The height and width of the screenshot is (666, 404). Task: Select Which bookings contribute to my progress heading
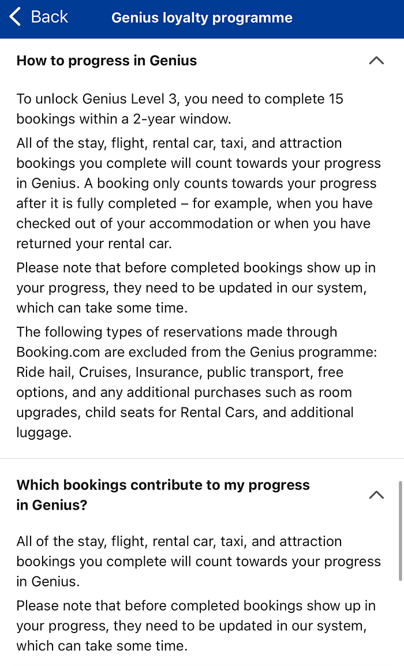163,495
